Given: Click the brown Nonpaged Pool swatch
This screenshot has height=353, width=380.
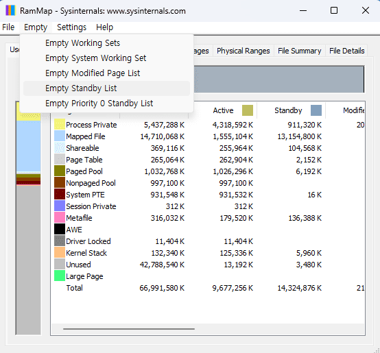Looking at the screenshot, I should 60,183.
